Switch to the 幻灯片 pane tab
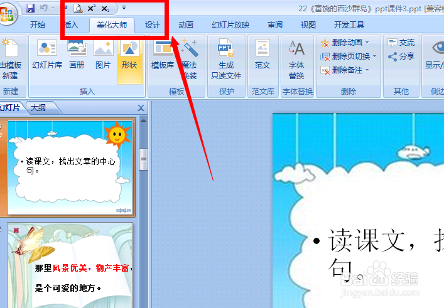This screenshot has height=308, width=444. tap(10, 107)
